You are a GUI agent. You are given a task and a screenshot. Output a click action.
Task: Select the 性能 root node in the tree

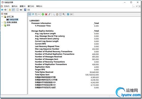tap(6, 14)
